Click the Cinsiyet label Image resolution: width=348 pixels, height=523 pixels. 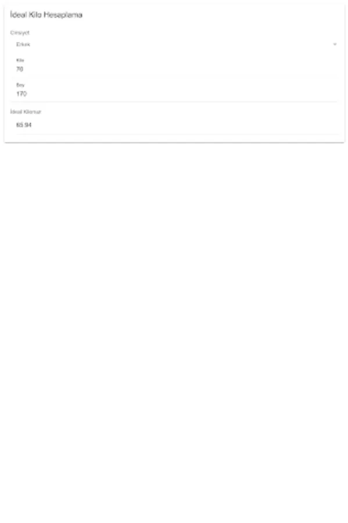click(20, 33)
